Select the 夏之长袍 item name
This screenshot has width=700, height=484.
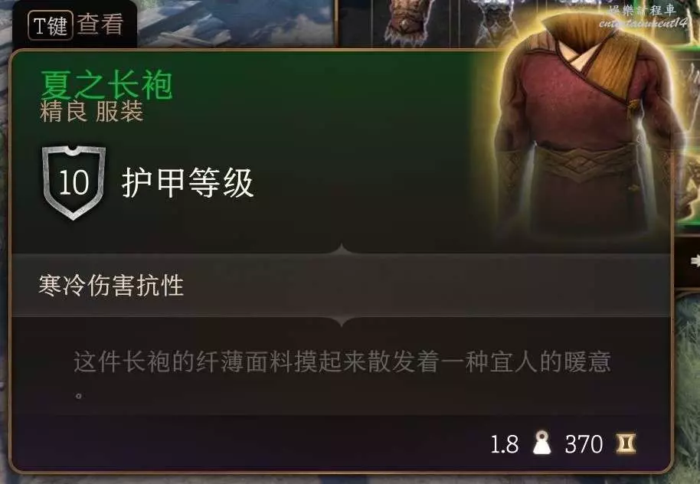[x=106, y=84]
